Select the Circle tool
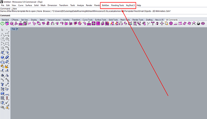The height and width of the screenshot is (119, 207). (x=2, y=39)
